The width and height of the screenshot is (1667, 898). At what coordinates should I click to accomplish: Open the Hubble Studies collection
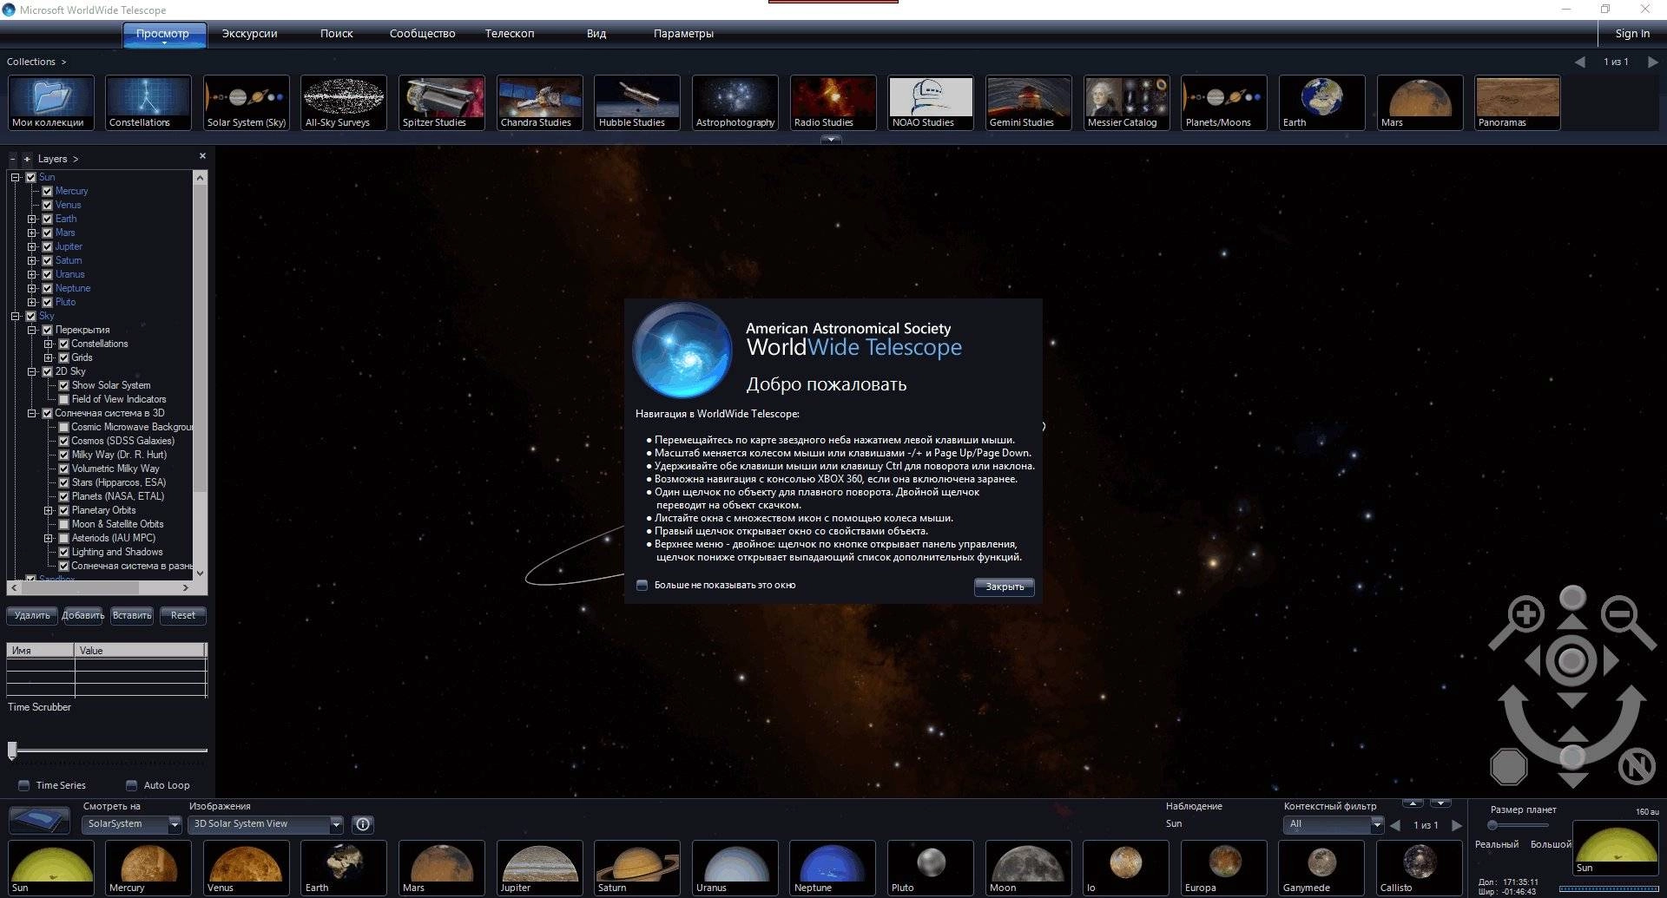pos(637,102)
